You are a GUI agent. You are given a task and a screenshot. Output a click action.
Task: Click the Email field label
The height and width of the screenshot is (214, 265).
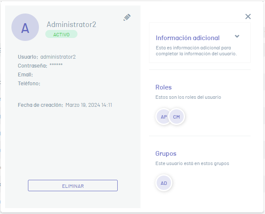[x=25, y=75]
